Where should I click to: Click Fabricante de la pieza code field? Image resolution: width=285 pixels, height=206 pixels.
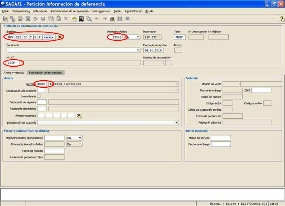tap(42, 102)
